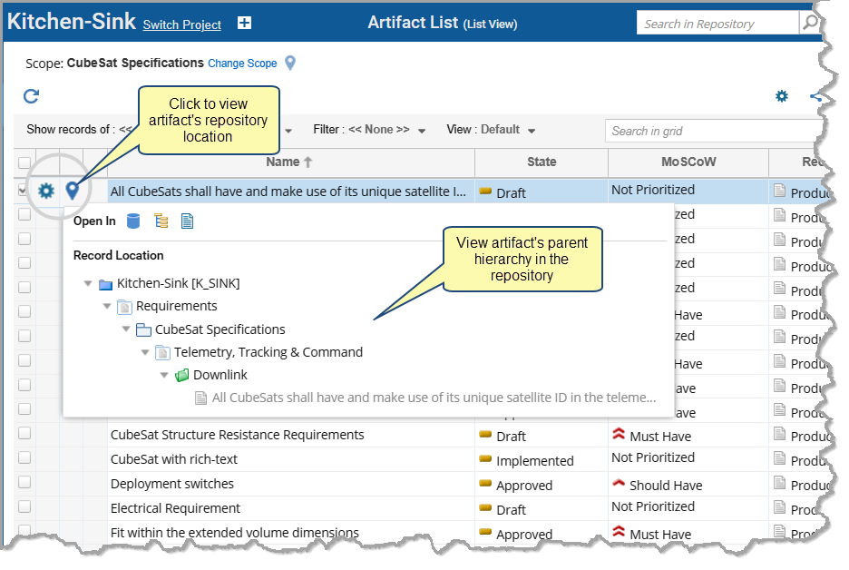Collapse the CubeSat Specifications tree node
Viewport: 849px width, 570px height.
click(x=125, y=329)
